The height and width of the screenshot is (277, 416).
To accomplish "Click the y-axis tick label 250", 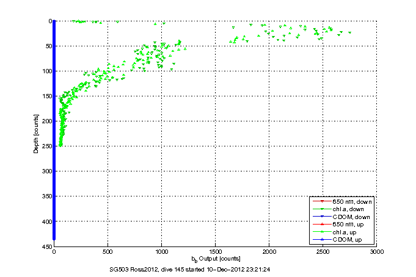I will (47, 146).
